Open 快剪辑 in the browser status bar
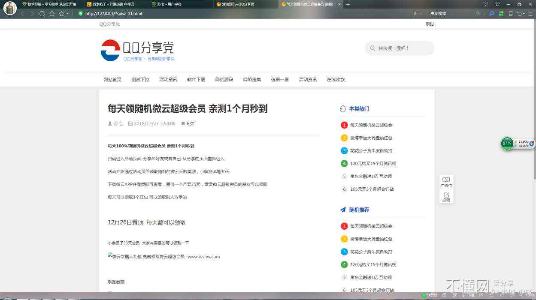This screenshot has width=536, height=300. (430, 295)
